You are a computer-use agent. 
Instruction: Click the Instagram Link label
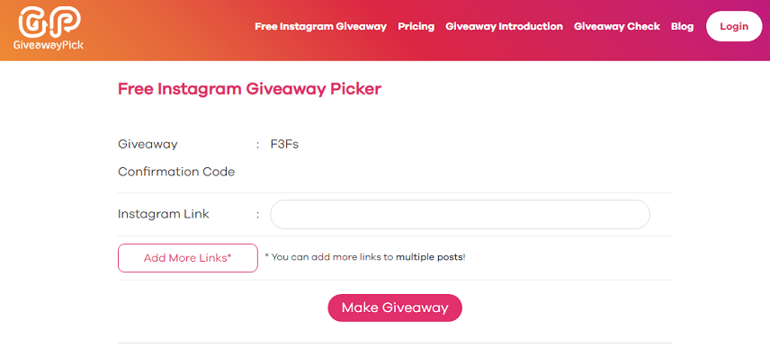[164, 214]
